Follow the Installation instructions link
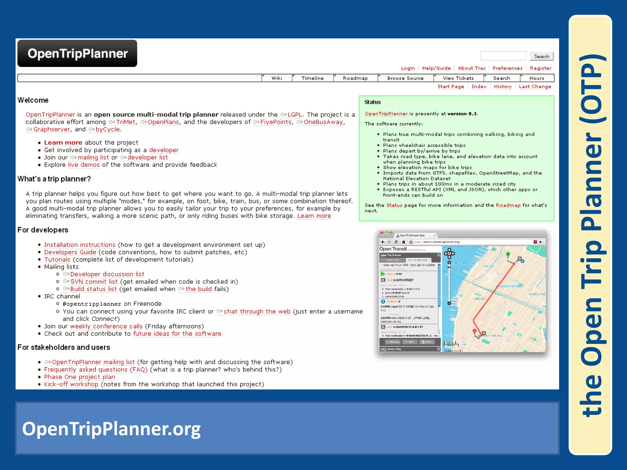627x470 pixels. 80,245
